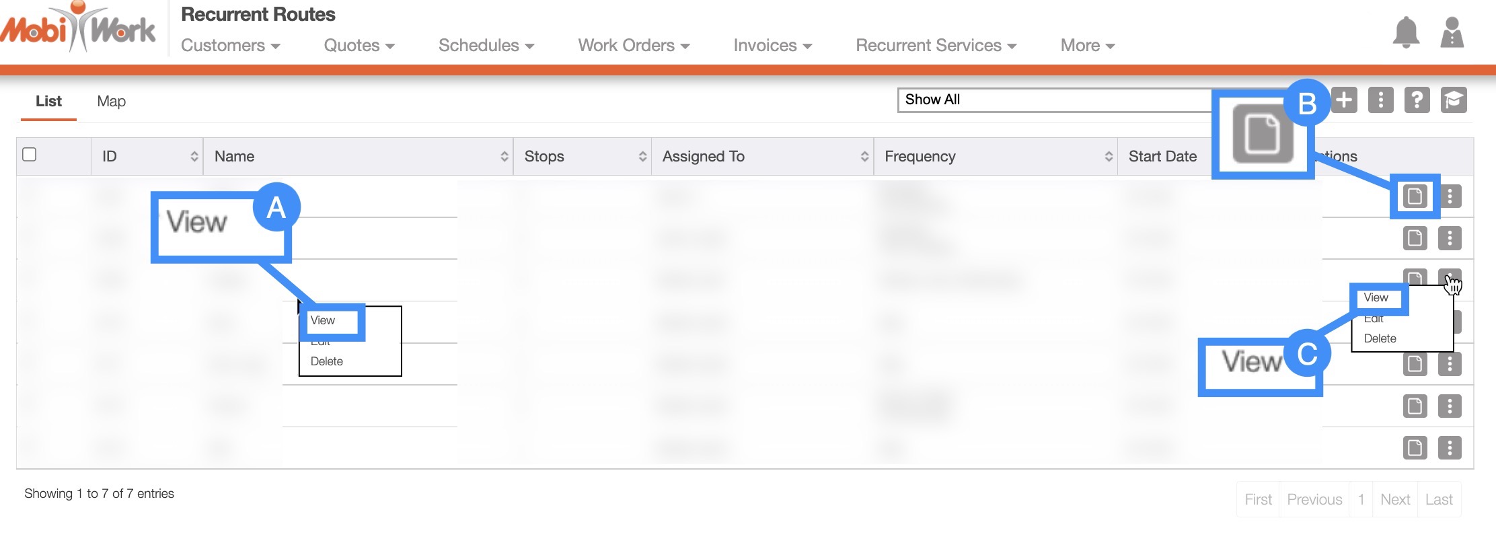Image resolution: width=1496 pixels, height=549 pixels.
Task: Click first row's view document icon
Action: [1415, 196]
